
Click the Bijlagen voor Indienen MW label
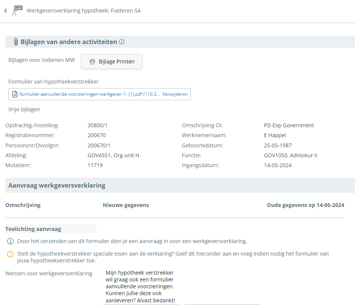coord(41,60)
